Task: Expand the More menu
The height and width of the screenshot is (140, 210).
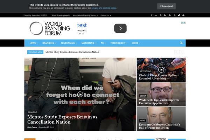Action: (x=136, y=43)
